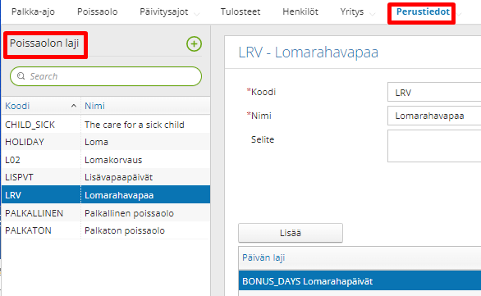Image resolution: width=481 pixels, height=296 pixels.
Task: Select the BONUS_DAYS Lomarahapäivät row
Action: coord(360,281)
